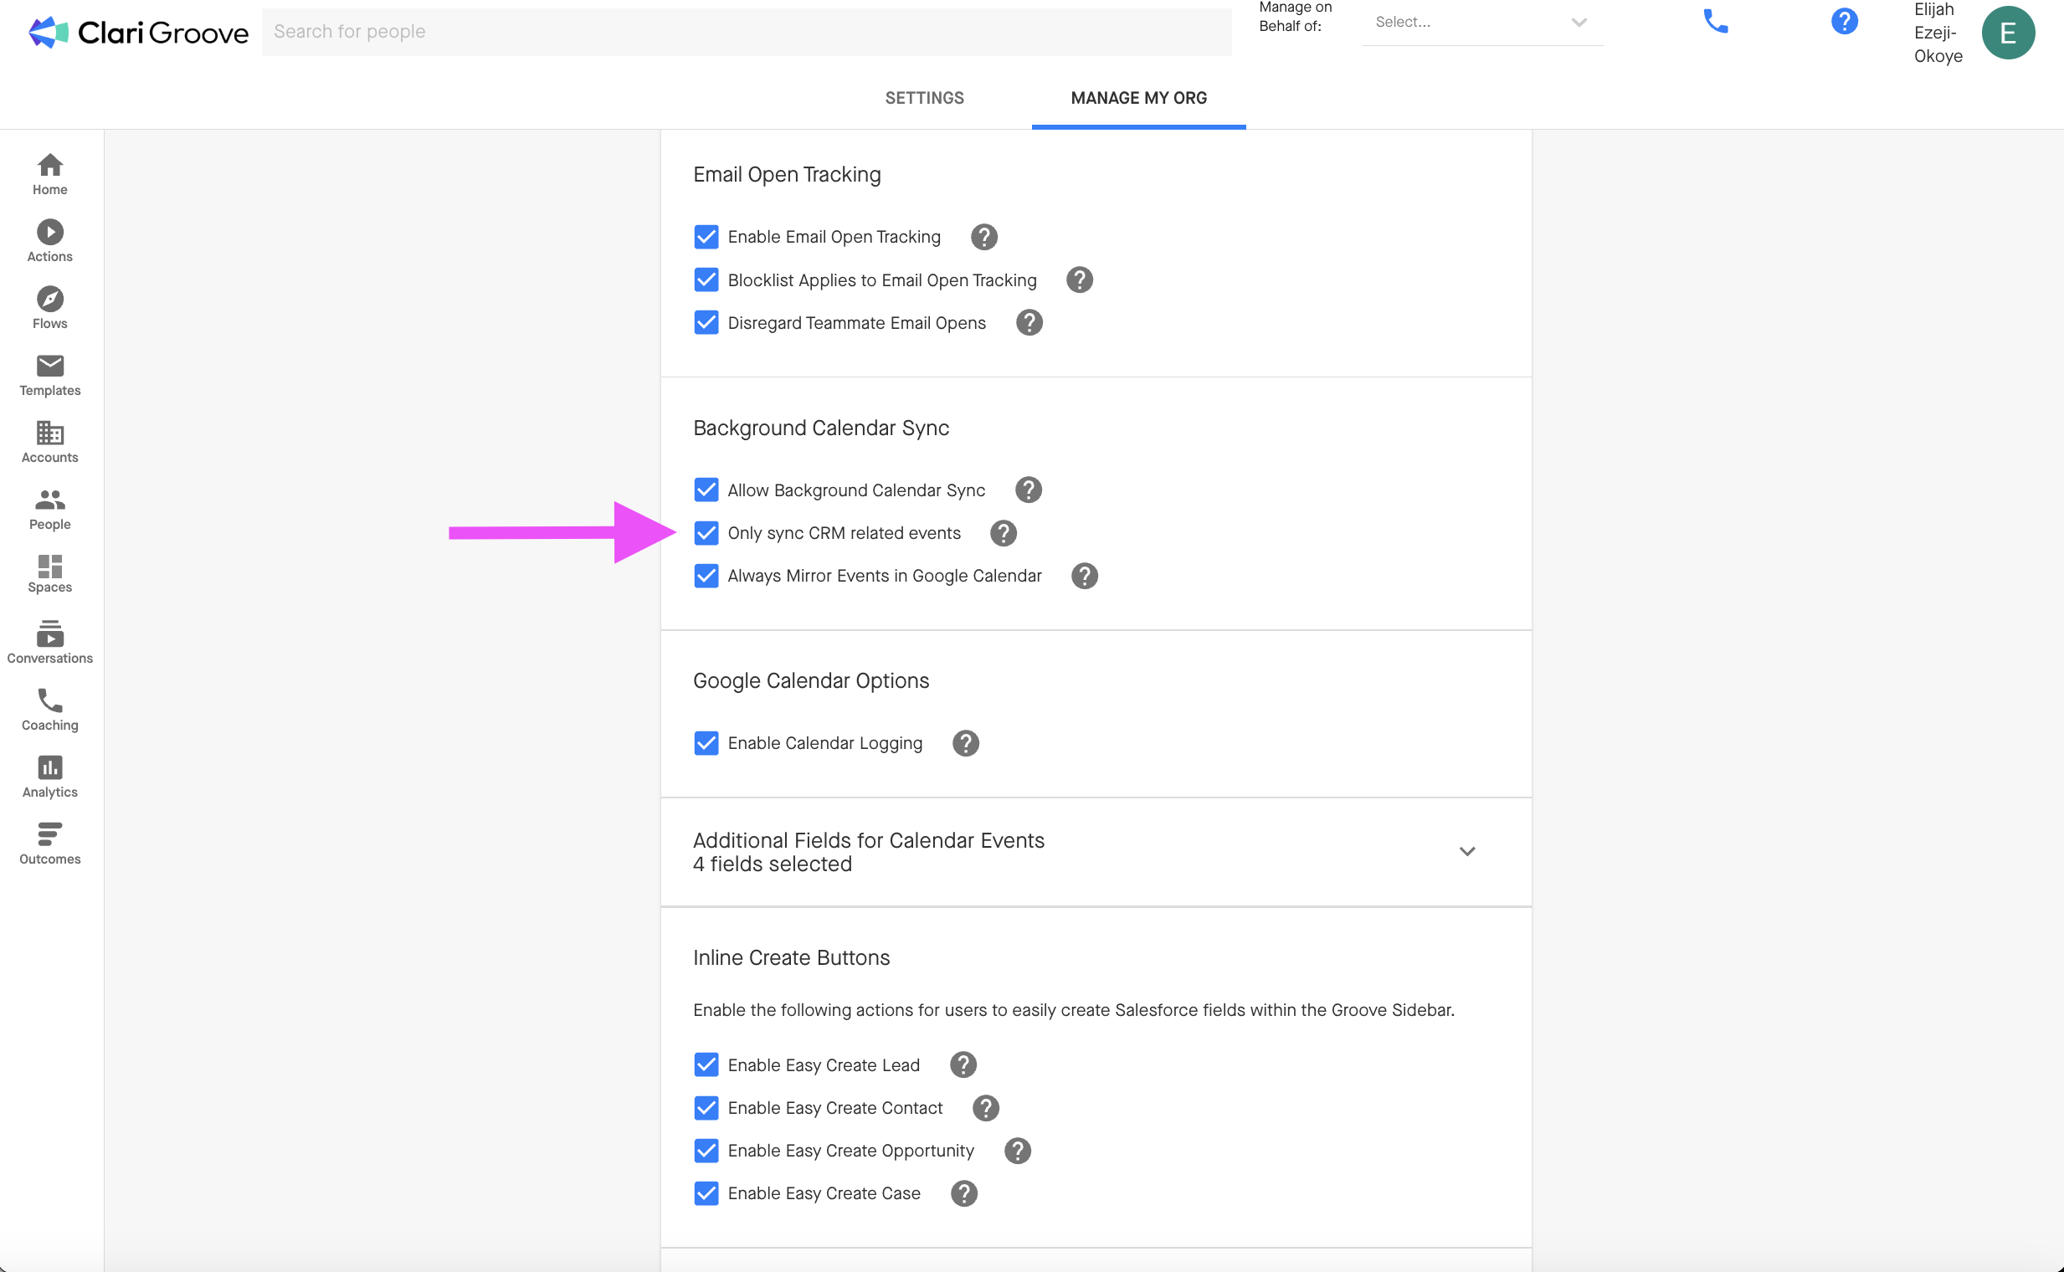Click the Clari Groove logo
The width and height of the screenshot is (2064, 1272).
coord(138,32)
